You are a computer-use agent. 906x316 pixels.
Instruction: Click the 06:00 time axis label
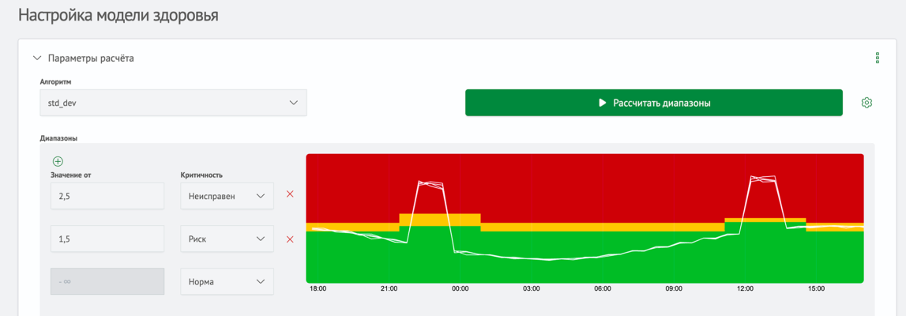click(603, 288)
